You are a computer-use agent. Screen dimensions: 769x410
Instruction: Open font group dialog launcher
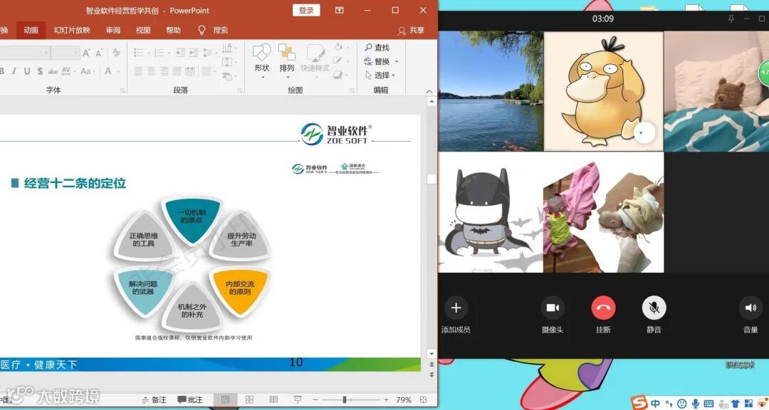pyautogui.click(x=122, y=90)
